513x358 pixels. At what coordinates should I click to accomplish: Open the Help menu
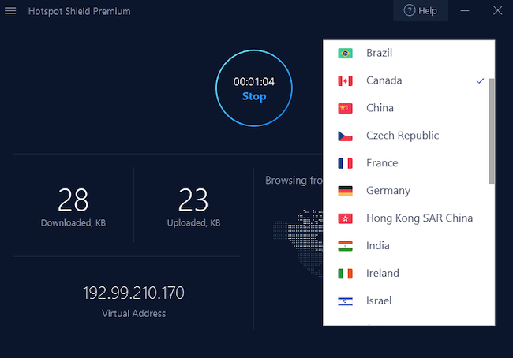[x=420, y=11]
